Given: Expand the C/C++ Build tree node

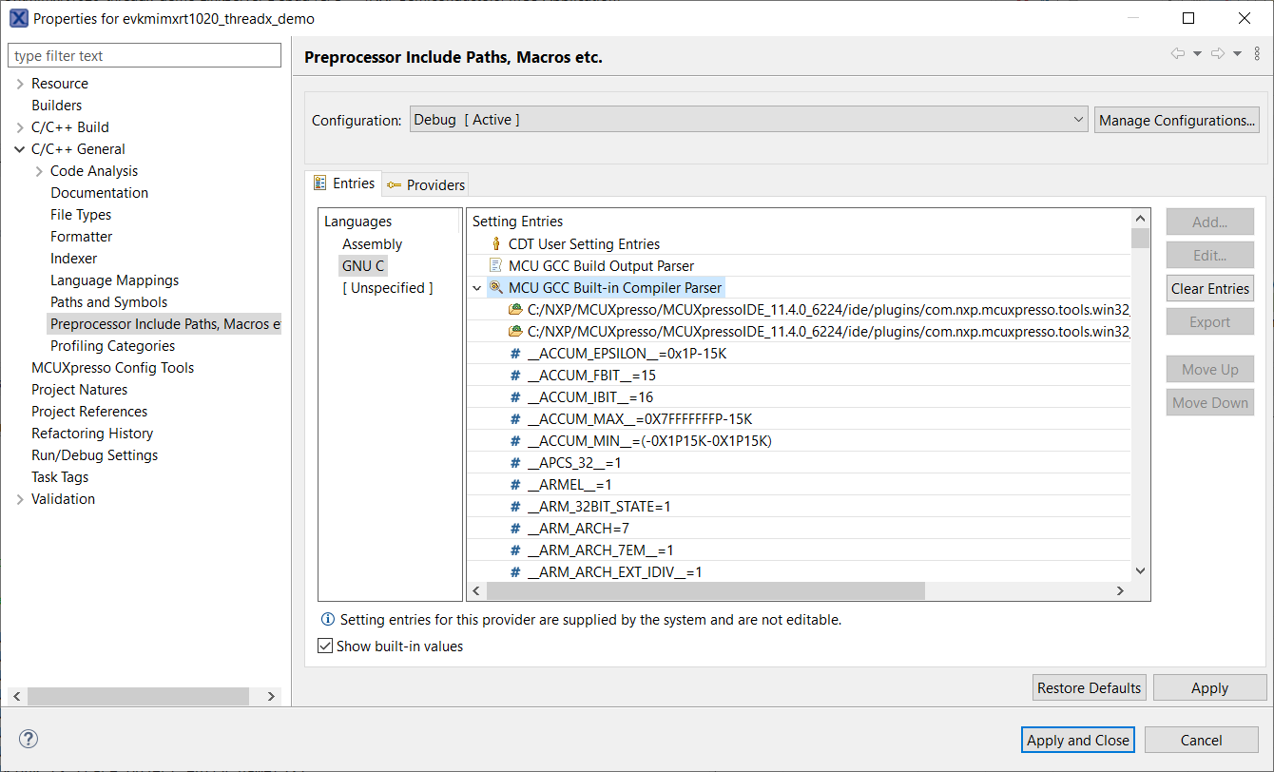Looking at the screenshot, I should 20,127.
